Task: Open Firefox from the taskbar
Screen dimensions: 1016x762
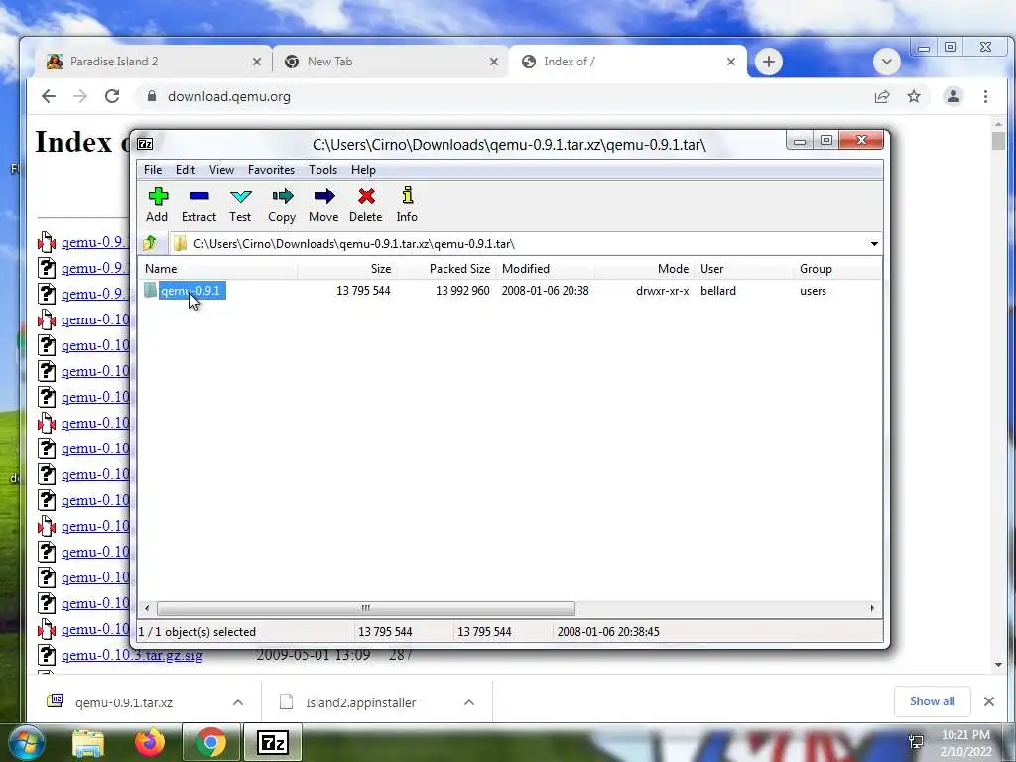Action: click(x=150, y=742)
